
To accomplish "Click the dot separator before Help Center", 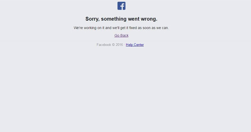I will 124,45.
